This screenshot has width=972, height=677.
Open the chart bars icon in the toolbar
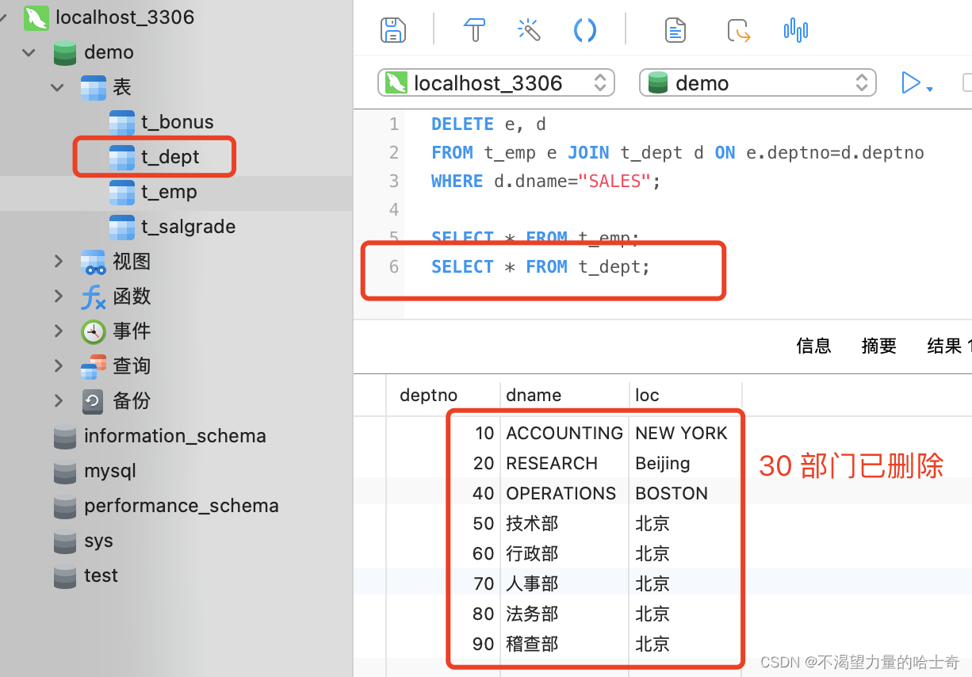pyautogui.click(x=795, y=30)
